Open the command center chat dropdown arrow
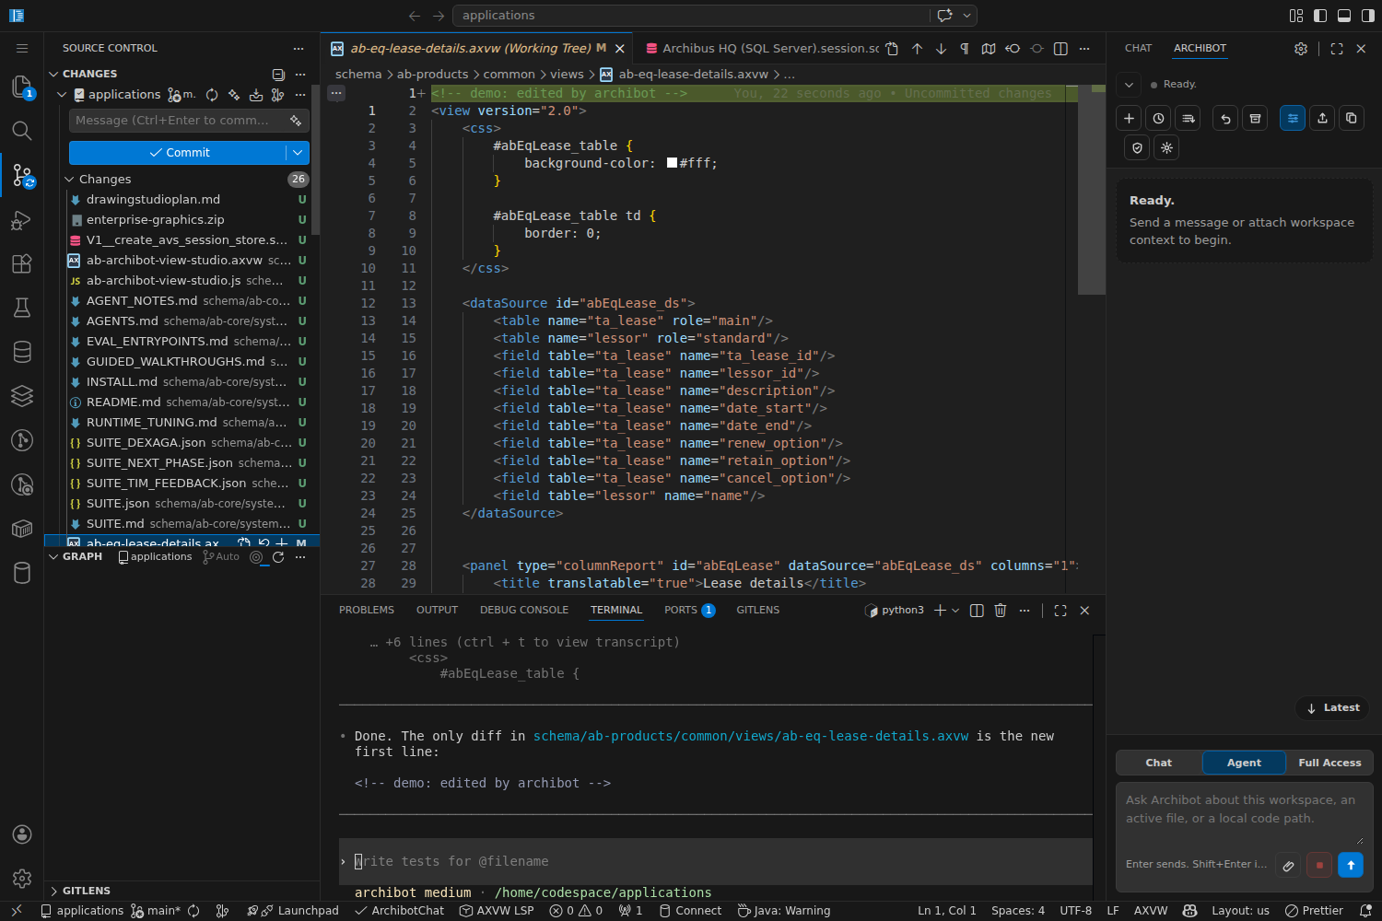This screenshot has width=1382, height=921. point(966,16)
